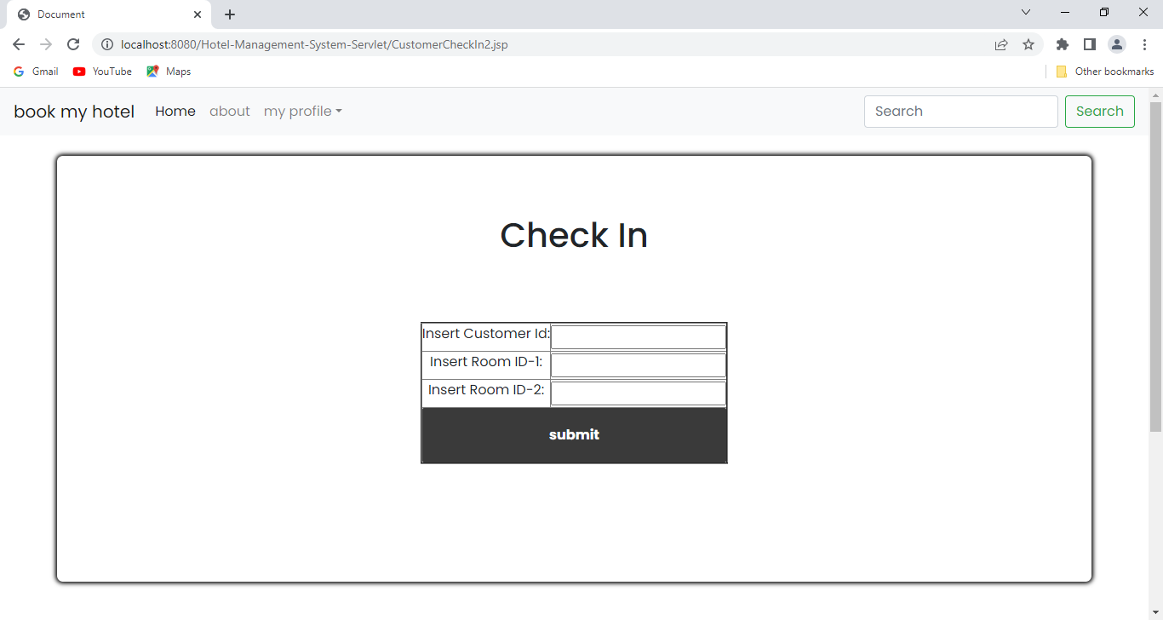Viewport: 1163px width, 620px height.
Task: Open the Chrome three-dot menu
Action: pos(1144,44)
